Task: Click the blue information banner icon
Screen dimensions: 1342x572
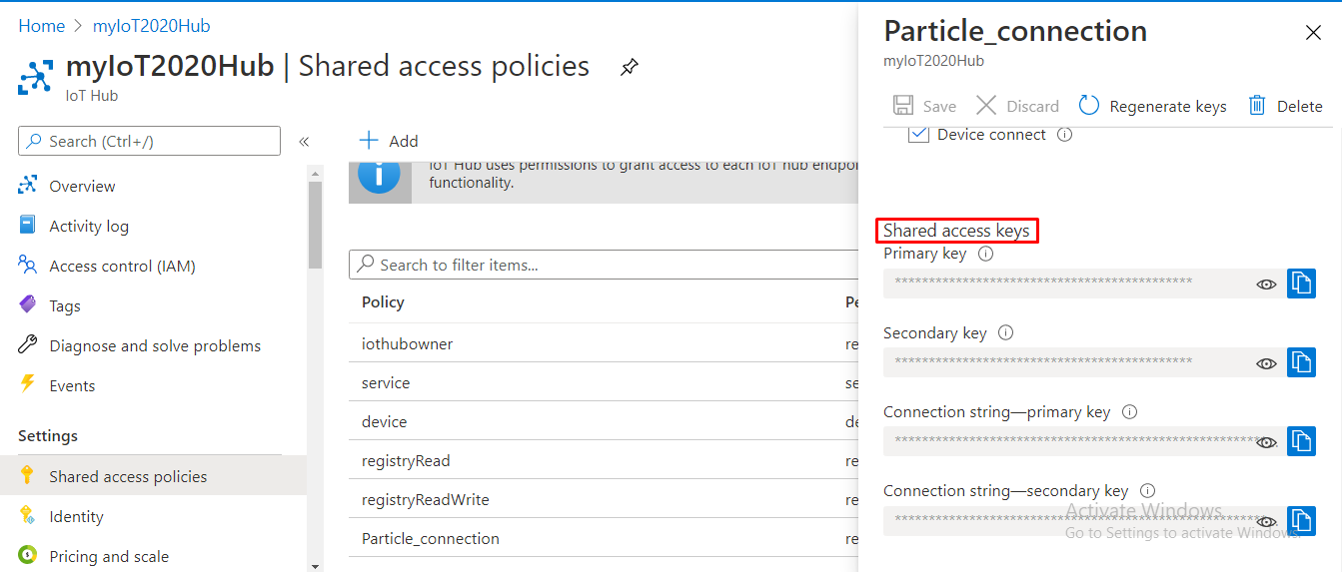Action: [378, 177]
